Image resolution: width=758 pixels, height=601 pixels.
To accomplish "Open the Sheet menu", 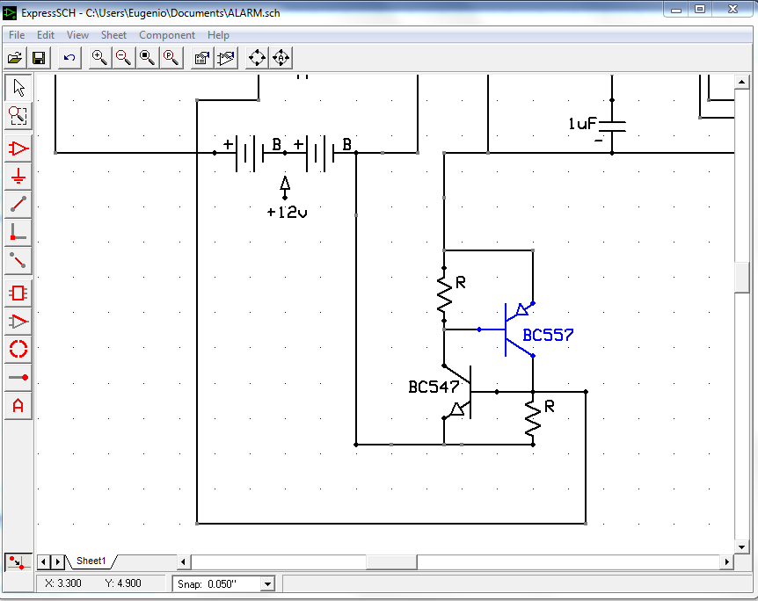I will tap(113, 35).
